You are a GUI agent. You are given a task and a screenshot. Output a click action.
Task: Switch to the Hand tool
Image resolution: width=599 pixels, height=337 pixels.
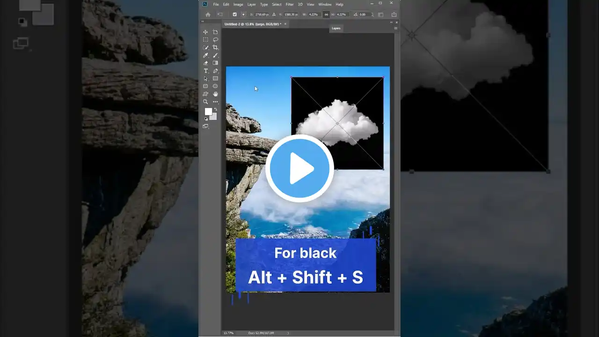(x=215, y=94)
